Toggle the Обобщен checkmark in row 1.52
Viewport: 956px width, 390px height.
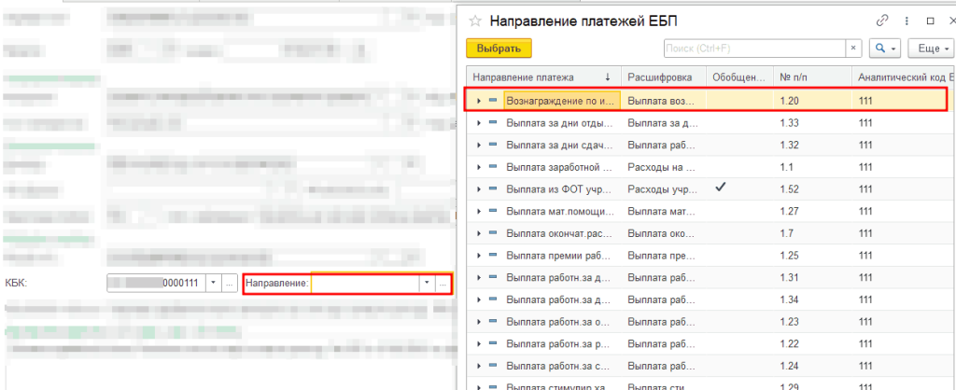coord(721,188)
